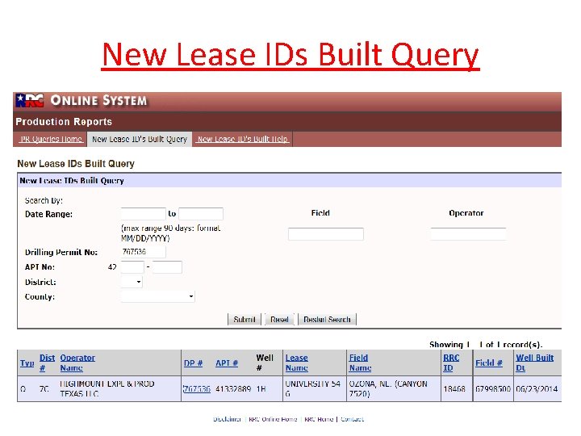Sort results by Lease Name column
581x436 pixels.
point(296,363)
